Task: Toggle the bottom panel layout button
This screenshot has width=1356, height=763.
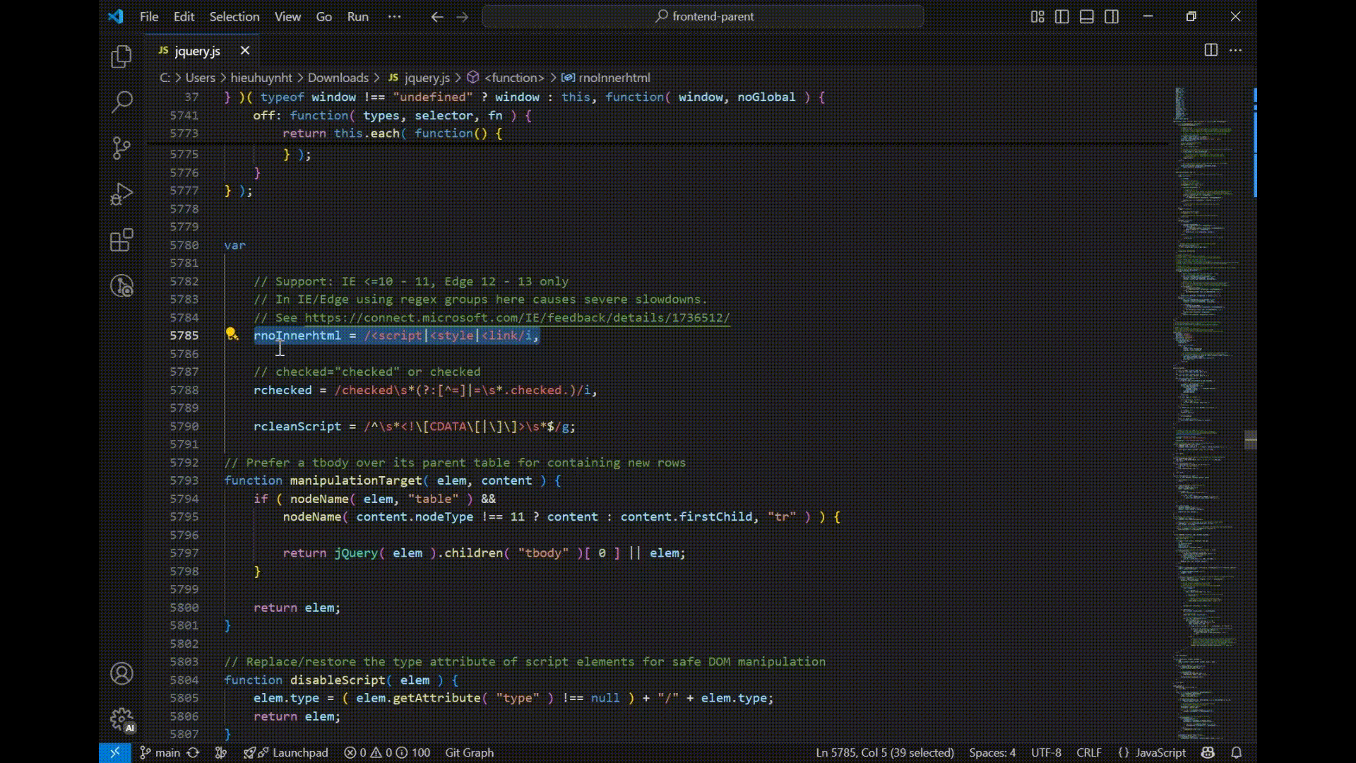Action: [1087, 16]
